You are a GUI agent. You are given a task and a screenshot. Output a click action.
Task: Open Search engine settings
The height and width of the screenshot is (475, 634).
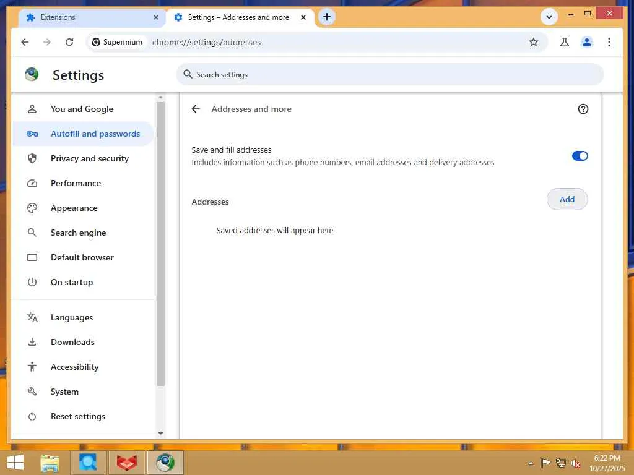tap(83, 233)
